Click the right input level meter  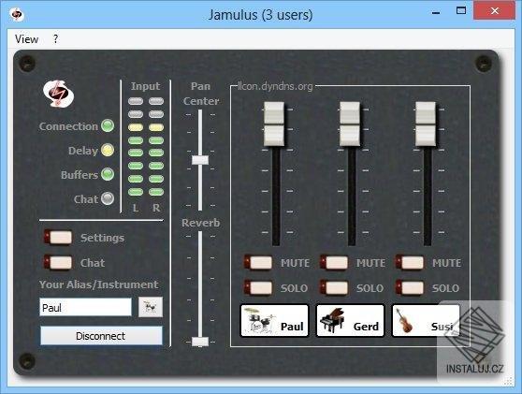pyautogui.click(x=156, y=147)
